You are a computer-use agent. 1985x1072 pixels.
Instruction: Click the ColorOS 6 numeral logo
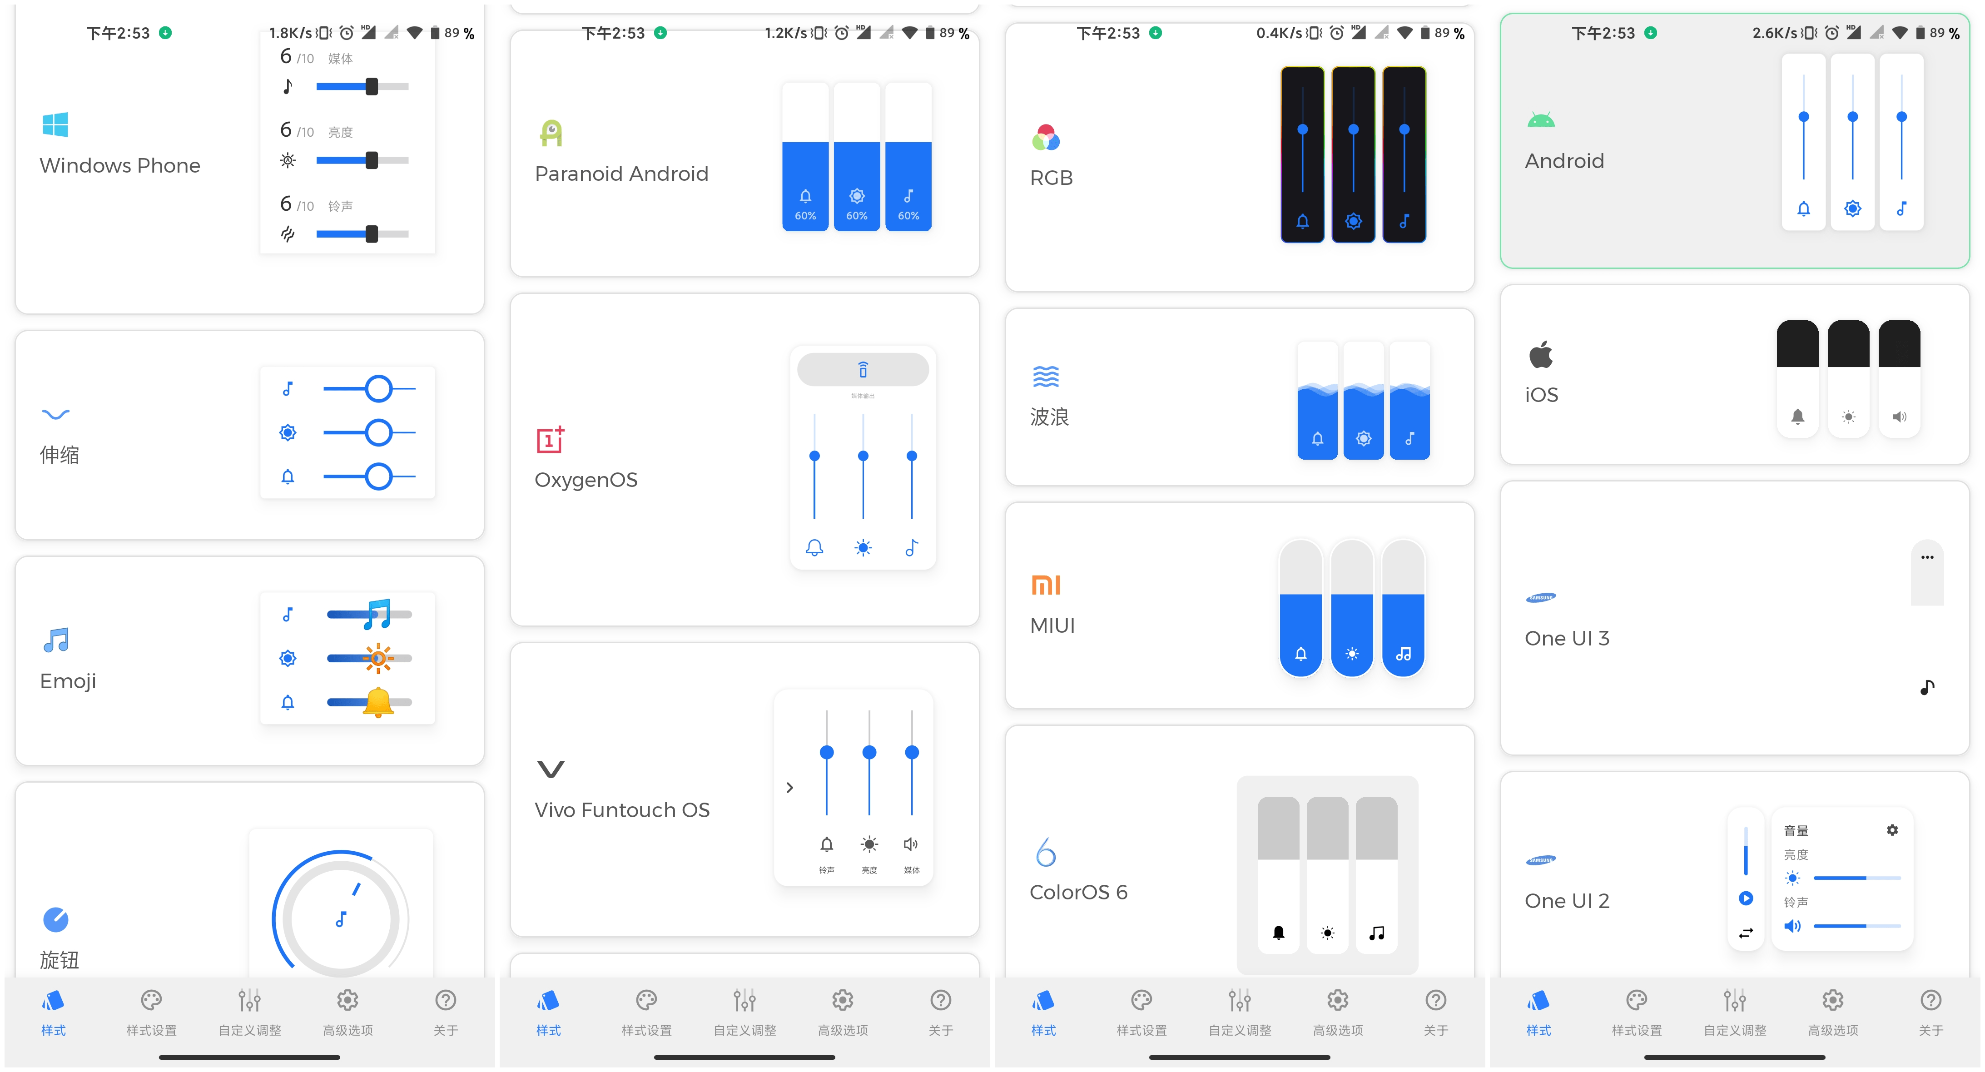click(1046, 852)
